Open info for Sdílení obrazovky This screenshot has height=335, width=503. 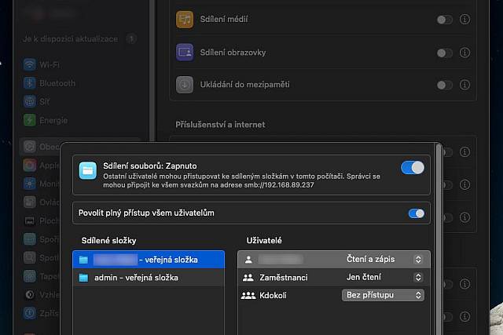464,53
